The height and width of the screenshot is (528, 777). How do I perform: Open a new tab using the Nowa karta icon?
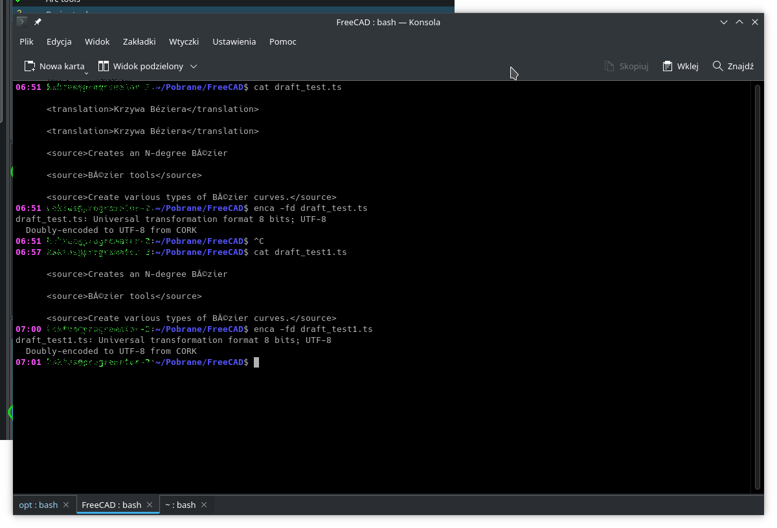29,66
